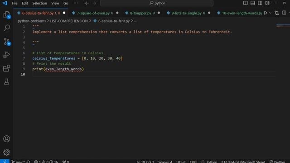
Task: Open the Selection menu
Action: coord(39,3)
